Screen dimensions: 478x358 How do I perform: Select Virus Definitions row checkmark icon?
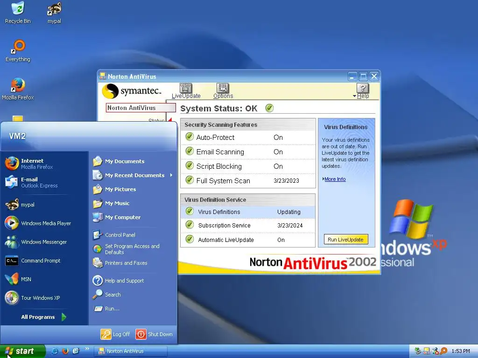[190, 211]
